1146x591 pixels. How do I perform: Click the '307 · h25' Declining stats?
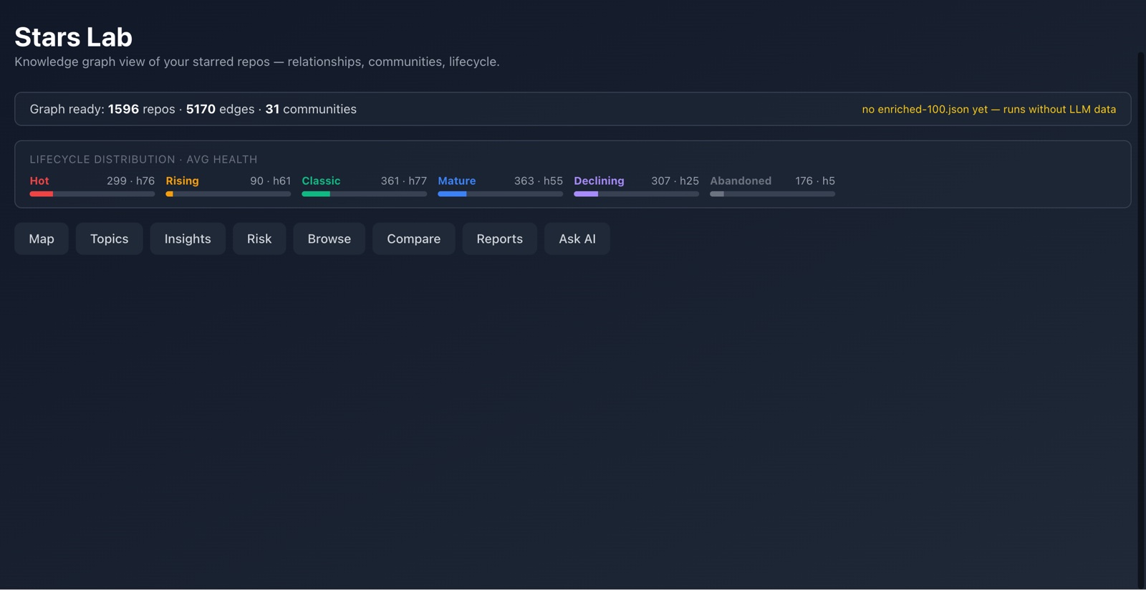coord(675,181)
